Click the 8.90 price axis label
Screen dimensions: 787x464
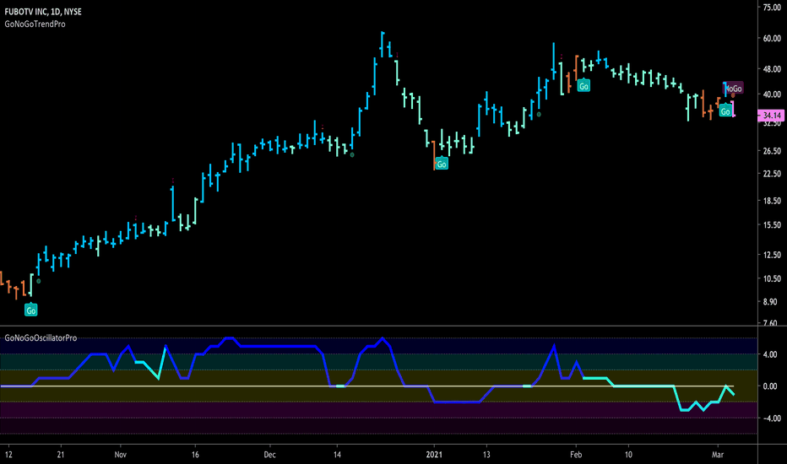(770, 302)
